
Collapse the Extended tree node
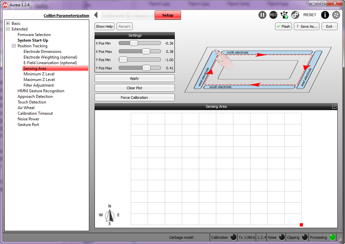pyautogui.click(x=8, y=29)
